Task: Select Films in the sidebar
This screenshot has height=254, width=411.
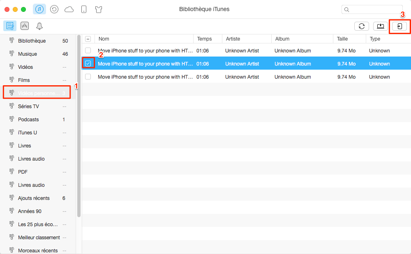Action: 38,80
